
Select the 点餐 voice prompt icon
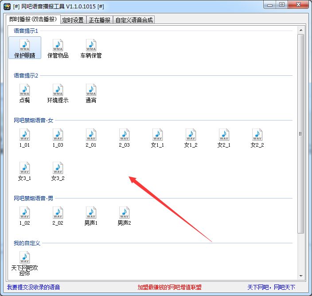pos(25,93)
